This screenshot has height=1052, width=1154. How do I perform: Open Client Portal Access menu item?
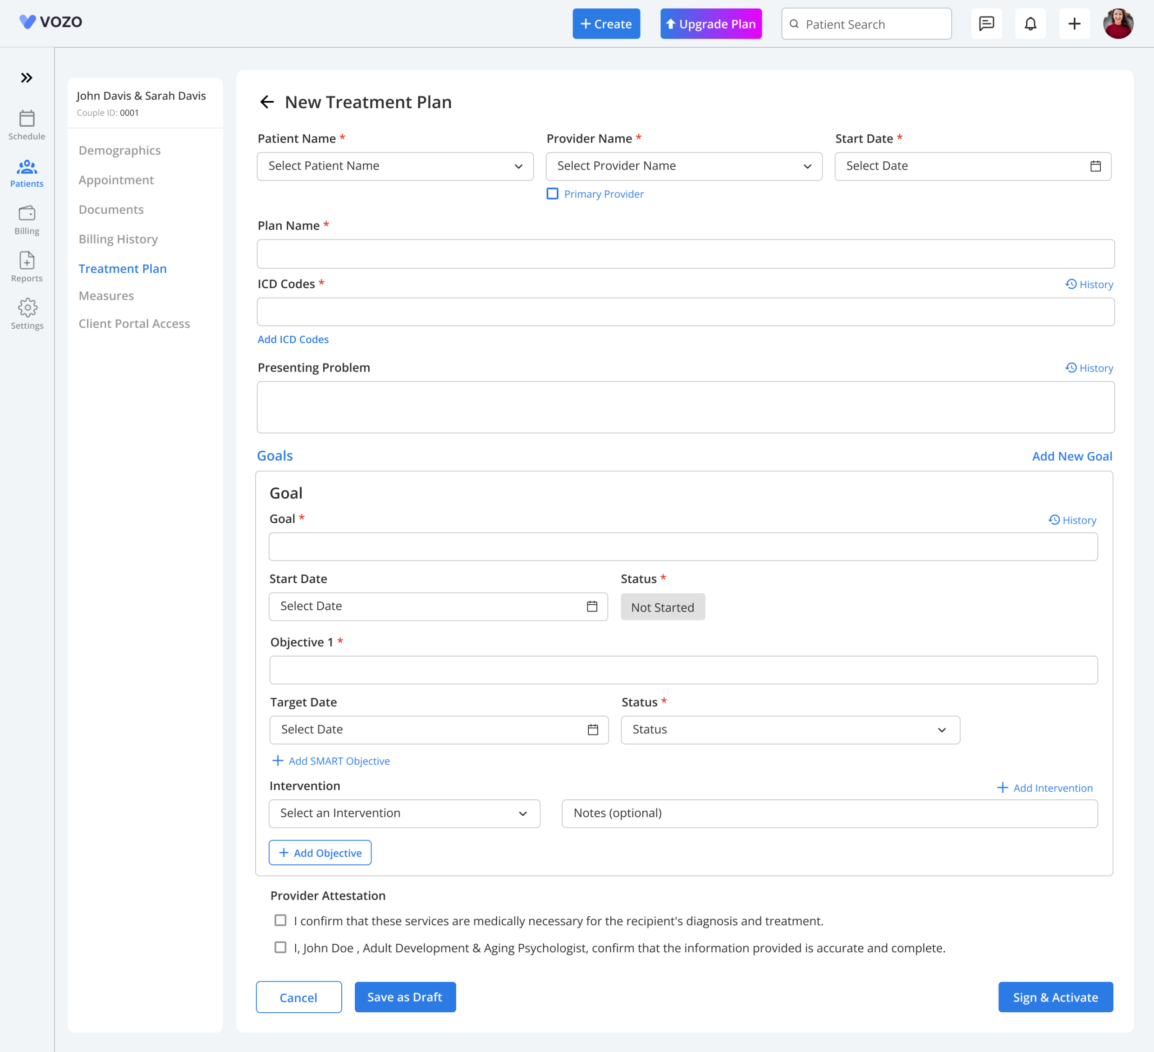[x=134, y=324]
